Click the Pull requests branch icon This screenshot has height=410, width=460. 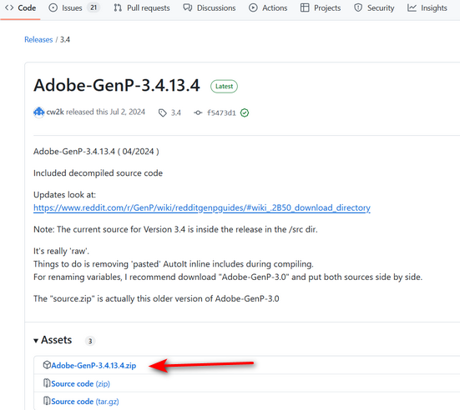click(118, 7)
